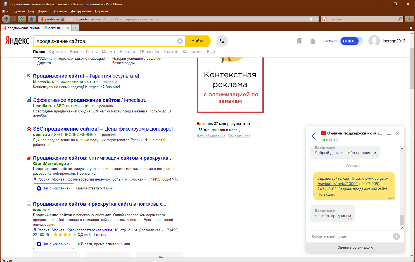The width and height of the screenshot is (415, 262).
Task: Expand the GrantMarketing.ru dropdown arrow
Action: click(71, 164)
